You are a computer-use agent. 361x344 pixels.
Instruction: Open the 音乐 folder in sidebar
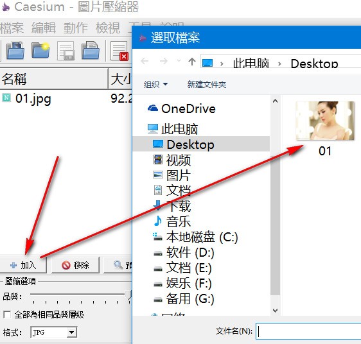coord(179,221)
